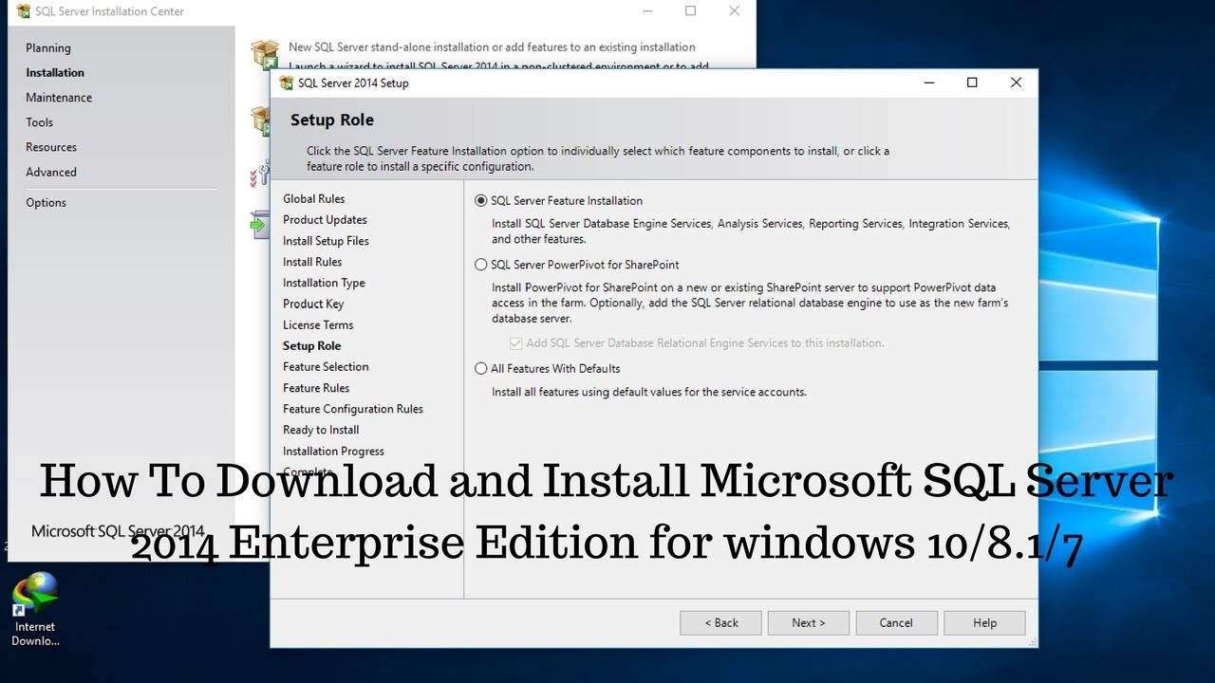This screenshot has width=1215, height=683.
Task: Open Planning in Installation Center
Action: click(48, 47)
